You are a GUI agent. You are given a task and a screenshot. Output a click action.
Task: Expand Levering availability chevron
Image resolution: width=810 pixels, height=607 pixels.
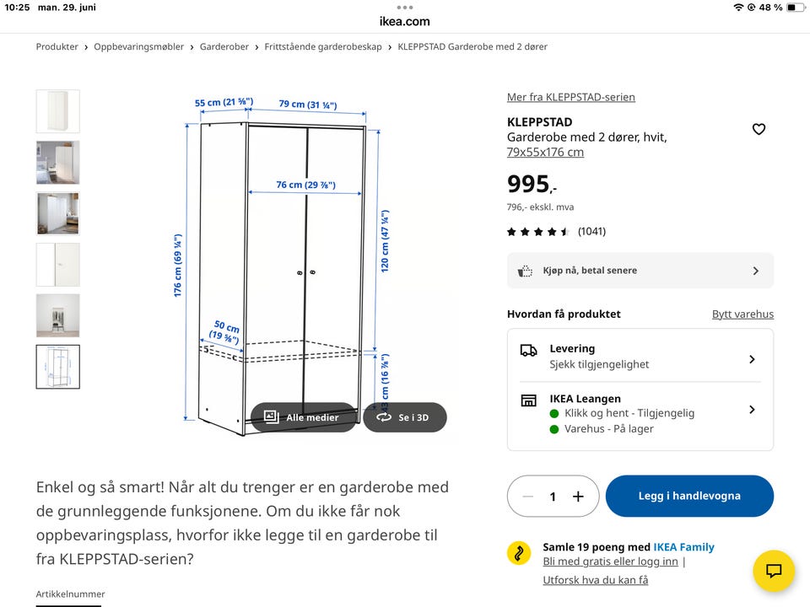click(752, 359)
